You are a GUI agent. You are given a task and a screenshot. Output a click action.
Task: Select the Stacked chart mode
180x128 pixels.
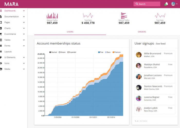[53, 52]
